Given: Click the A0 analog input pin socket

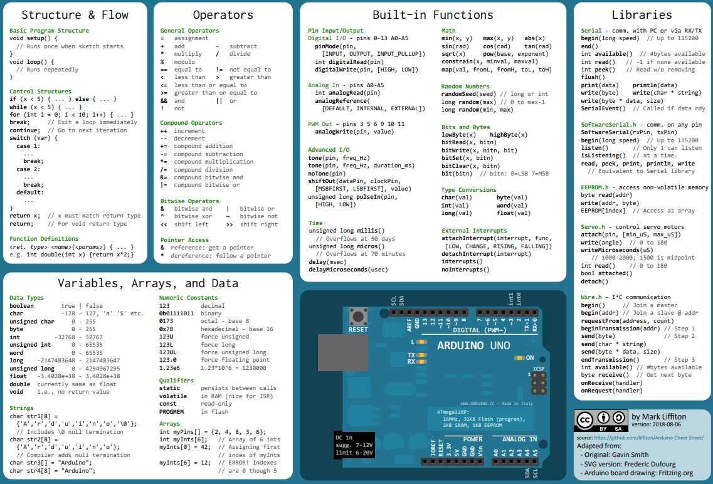Looking at the screenshot, I should coord(495,463).
